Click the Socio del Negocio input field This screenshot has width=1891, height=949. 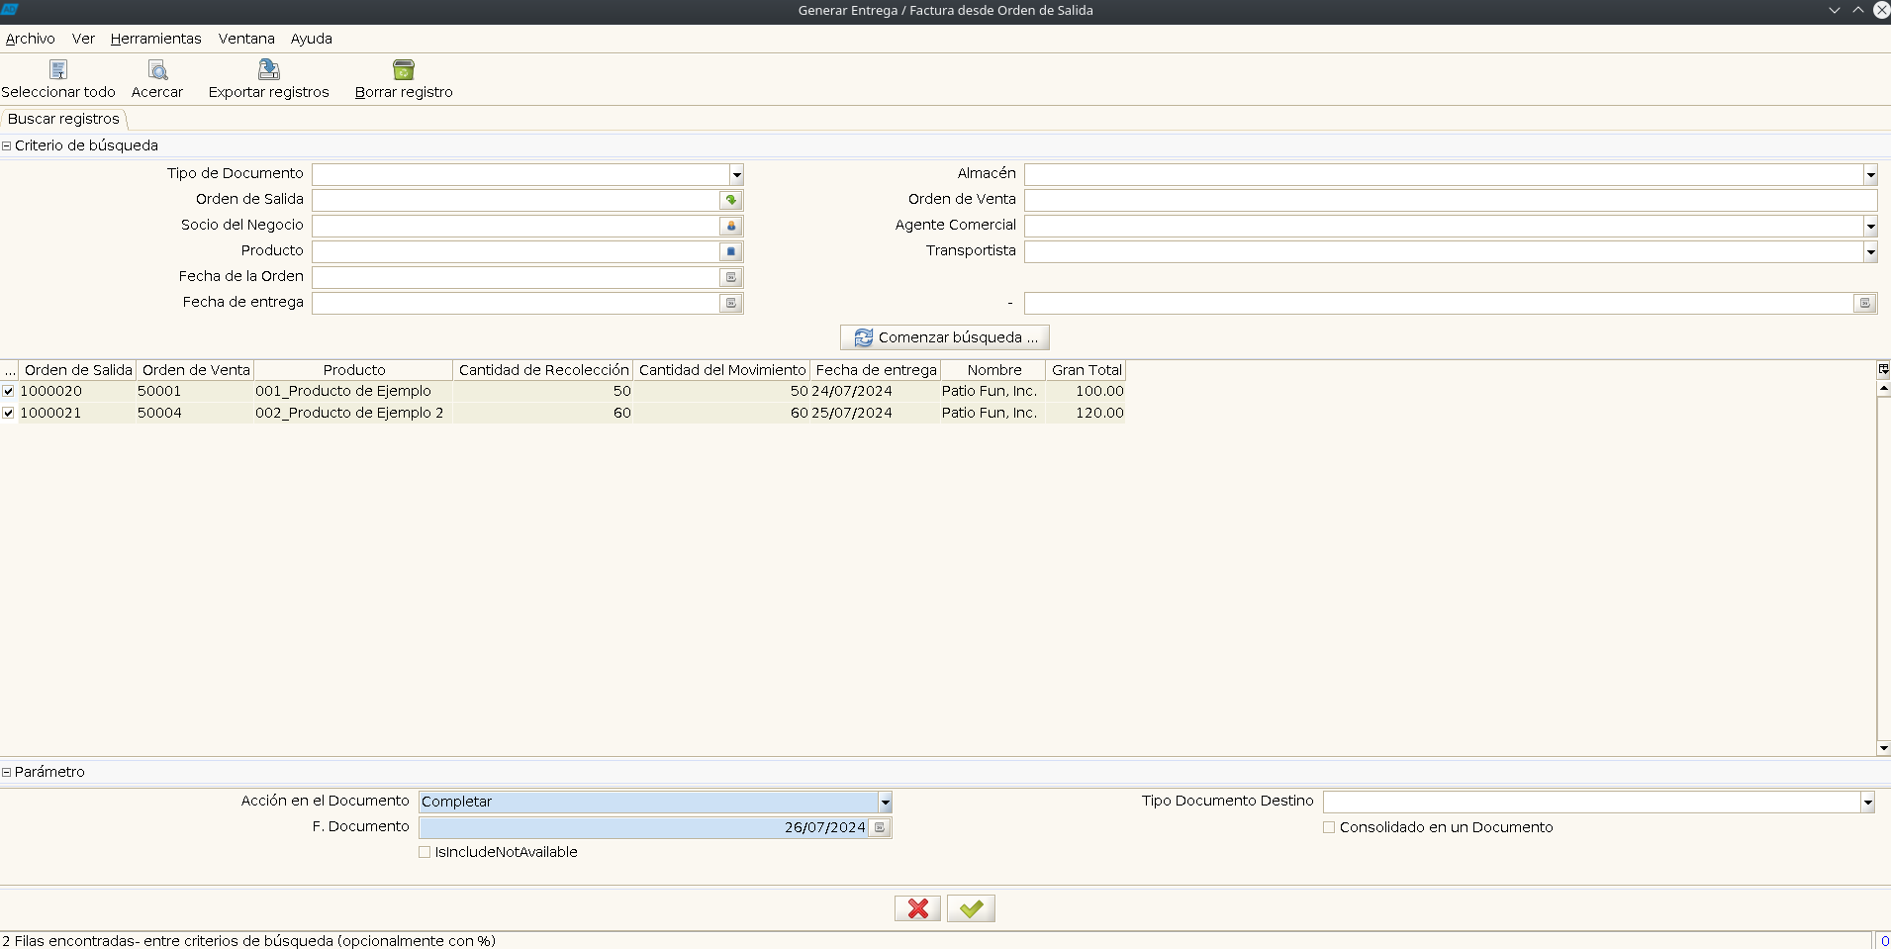[516, 226]
